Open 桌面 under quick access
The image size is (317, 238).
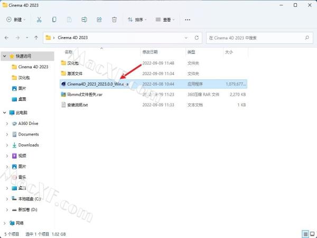(x=22, y=99)
